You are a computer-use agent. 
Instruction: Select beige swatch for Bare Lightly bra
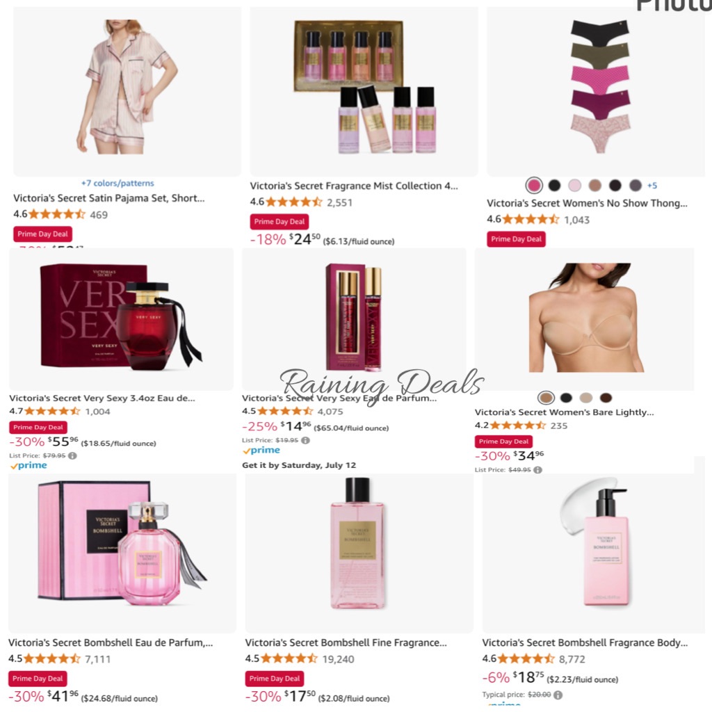(585, 398)
